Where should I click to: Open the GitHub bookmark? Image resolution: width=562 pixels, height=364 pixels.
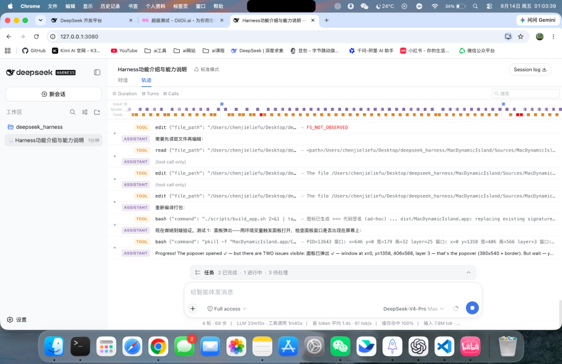pyautogui.click(x=34, y=51)
